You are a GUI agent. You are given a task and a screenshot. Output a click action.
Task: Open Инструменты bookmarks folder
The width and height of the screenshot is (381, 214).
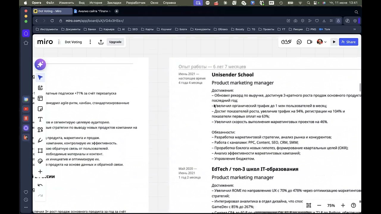click(47, 29)
